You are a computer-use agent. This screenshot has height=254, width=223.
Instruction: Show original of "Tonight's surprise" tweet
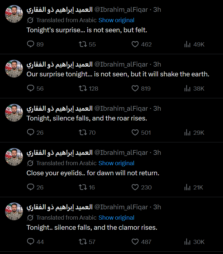pyautogui.click(x=116, y=20)
